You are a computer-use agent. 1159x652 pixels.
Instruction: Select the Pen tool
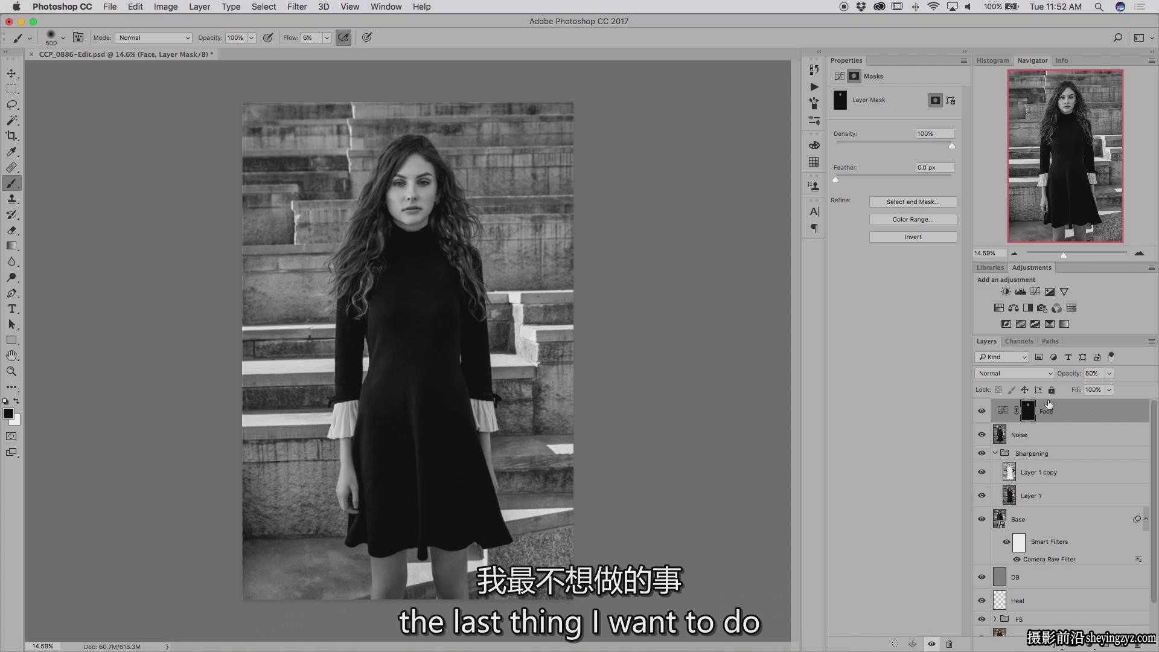click(x=11, y=293)
